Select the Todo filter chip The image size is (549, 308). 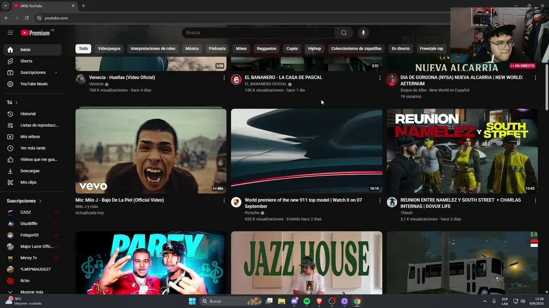[x=83, y=49]
